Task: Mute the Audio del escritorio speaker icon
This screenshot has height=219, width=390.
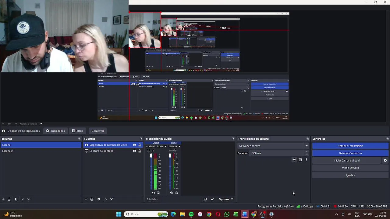Action: pos(153,193)
